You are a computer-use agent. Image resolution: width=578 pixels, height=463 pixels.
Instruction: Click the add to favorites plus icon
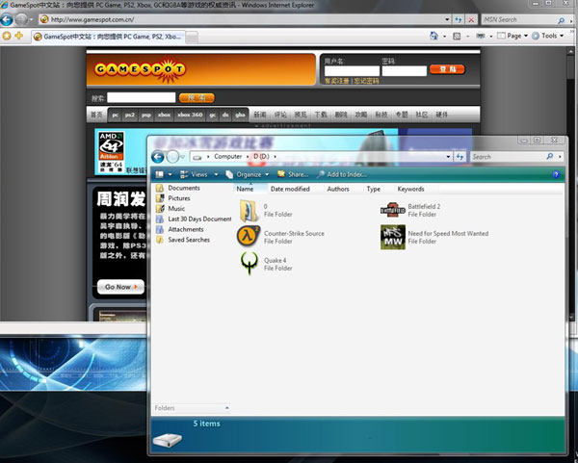pos(19,36)
